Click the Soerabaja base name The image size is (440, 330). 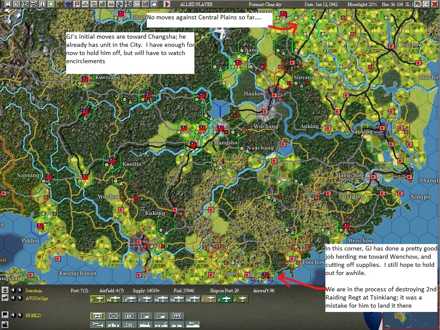pyautogui.click(x=33, y=290)
